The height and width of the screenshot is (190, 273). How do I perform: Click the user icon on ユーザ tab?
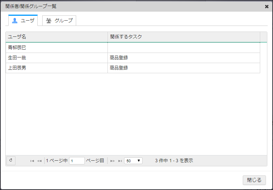tap(15, 21)
